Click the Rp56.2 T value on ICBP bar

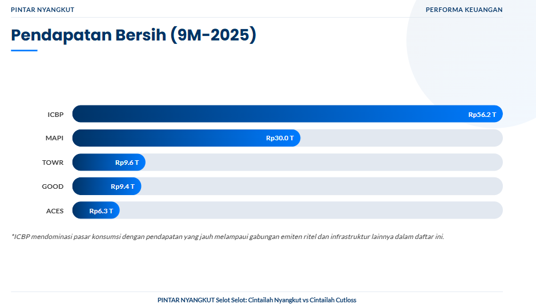[x=482, y=115]
